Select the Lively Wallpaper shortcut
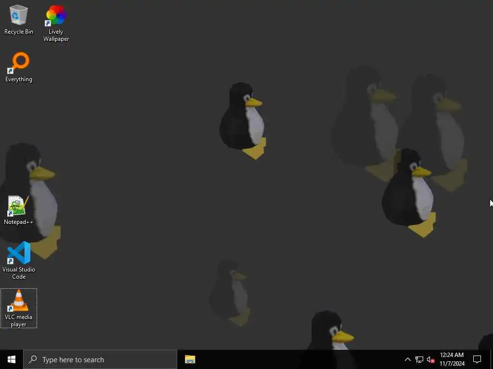The width and height of the screenshot is (493, 369). (56, 23)
